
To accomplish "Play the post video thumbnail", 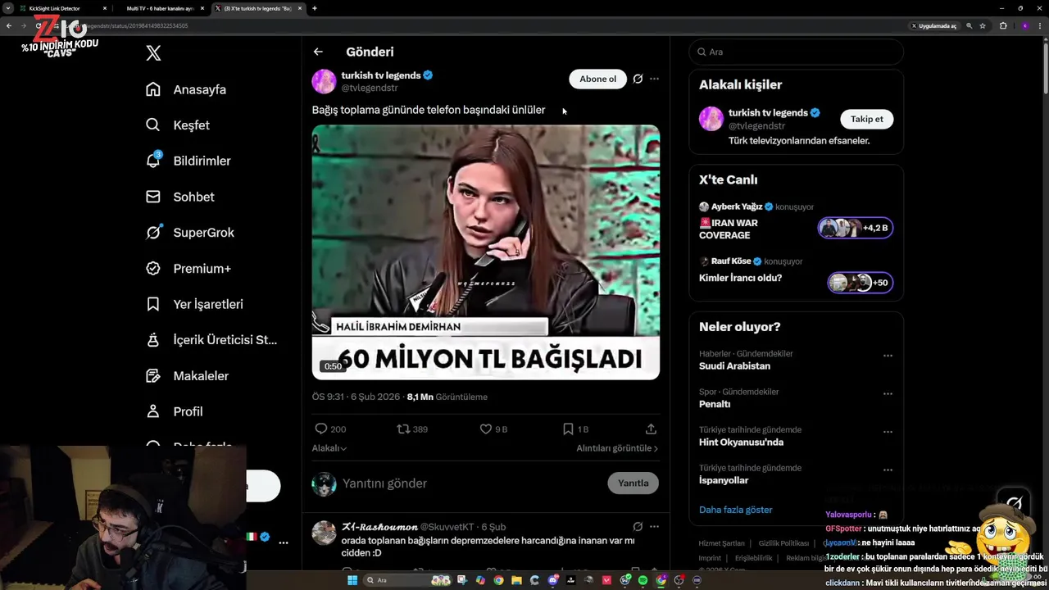I will pyautogui.click(x=486, y=252).
